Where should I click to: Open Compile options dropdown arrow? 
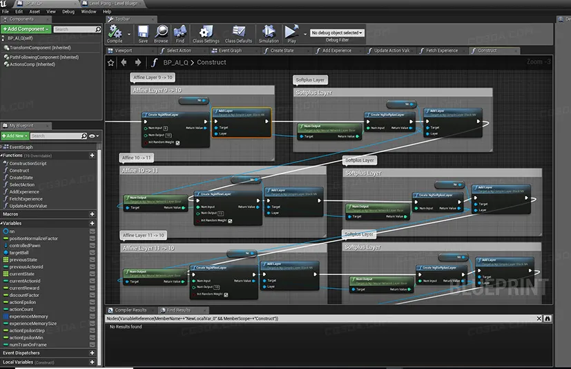(129, 35)
